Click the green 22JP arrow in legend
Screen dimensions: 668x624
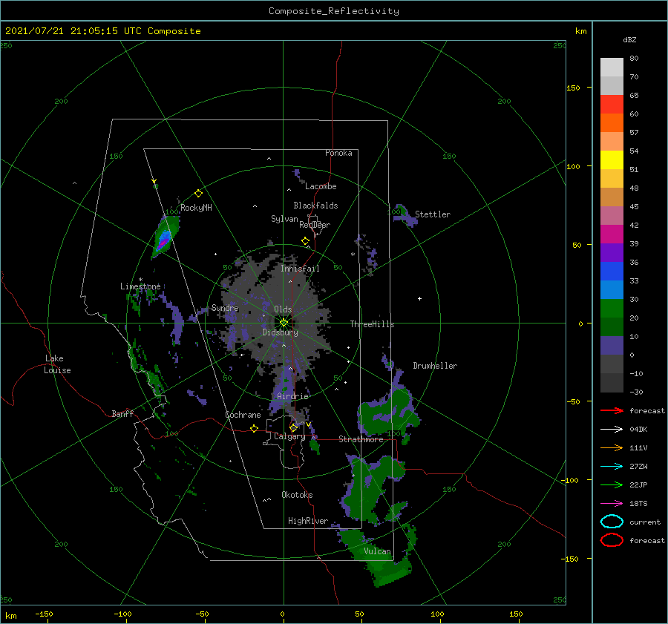coord(612,485)
